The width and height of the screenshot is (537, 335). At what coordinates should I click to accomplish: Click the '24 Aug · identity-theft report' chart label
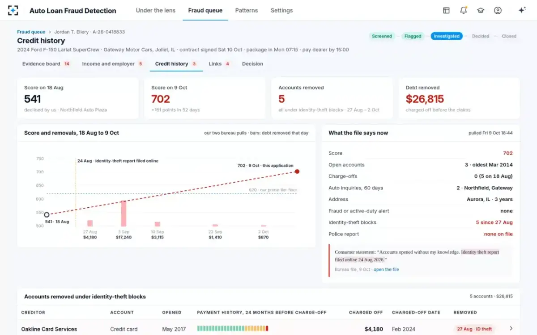118,161
